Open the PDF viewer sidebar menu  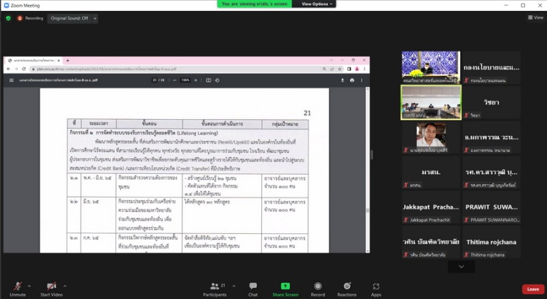(x=11, y=80)
